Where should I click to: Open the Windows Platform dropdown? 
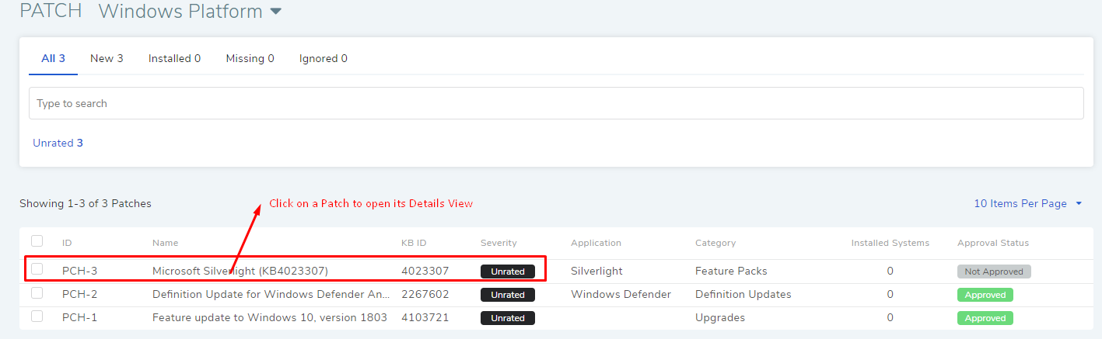tap(190, 12)
